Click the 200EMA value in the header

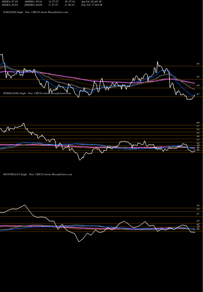[33, 5]
